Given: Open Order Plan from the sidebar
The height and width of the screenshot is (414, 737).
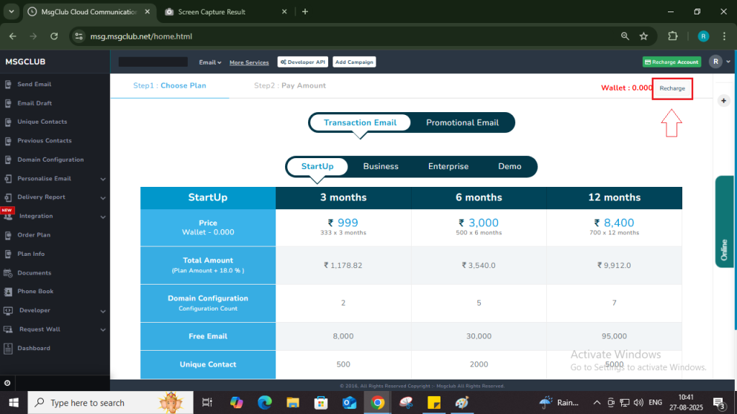Looking at the screenshot, I should click(x=34, y=235).
